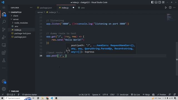Show next signature overload
This screenshot has width=178, height=100.
pos(68,53)
